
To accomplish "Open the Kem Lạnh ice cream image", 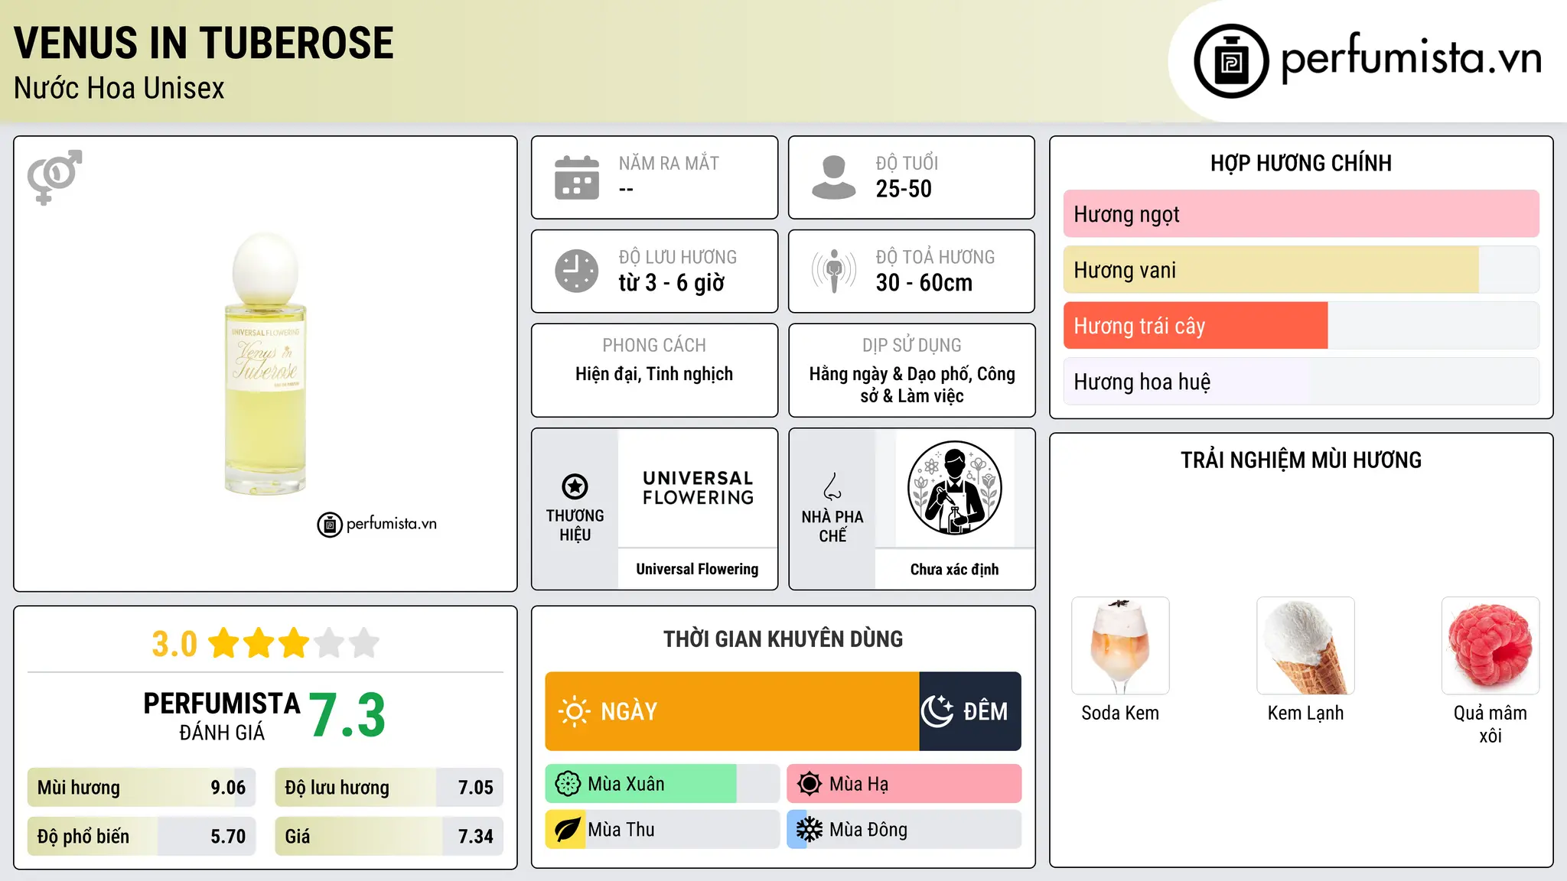I will [1305, 645].
